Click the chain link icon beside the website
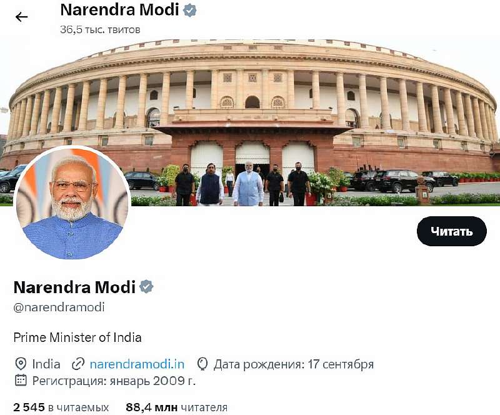Image resolution: width=500 pixels, height=415 pixels. (x=78, y=364)
